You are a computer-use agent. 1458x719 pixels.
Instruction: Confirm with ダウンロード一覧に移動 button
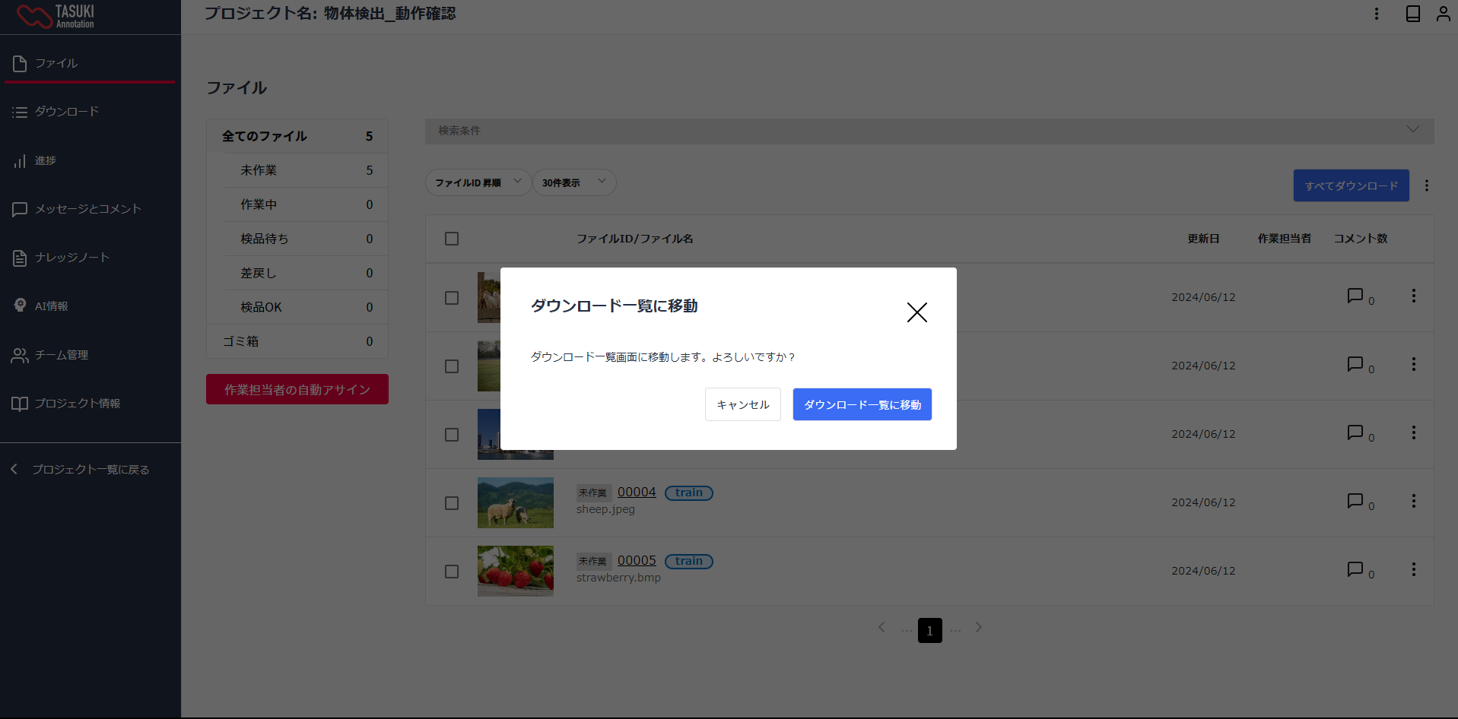click(x=862, y=404)
